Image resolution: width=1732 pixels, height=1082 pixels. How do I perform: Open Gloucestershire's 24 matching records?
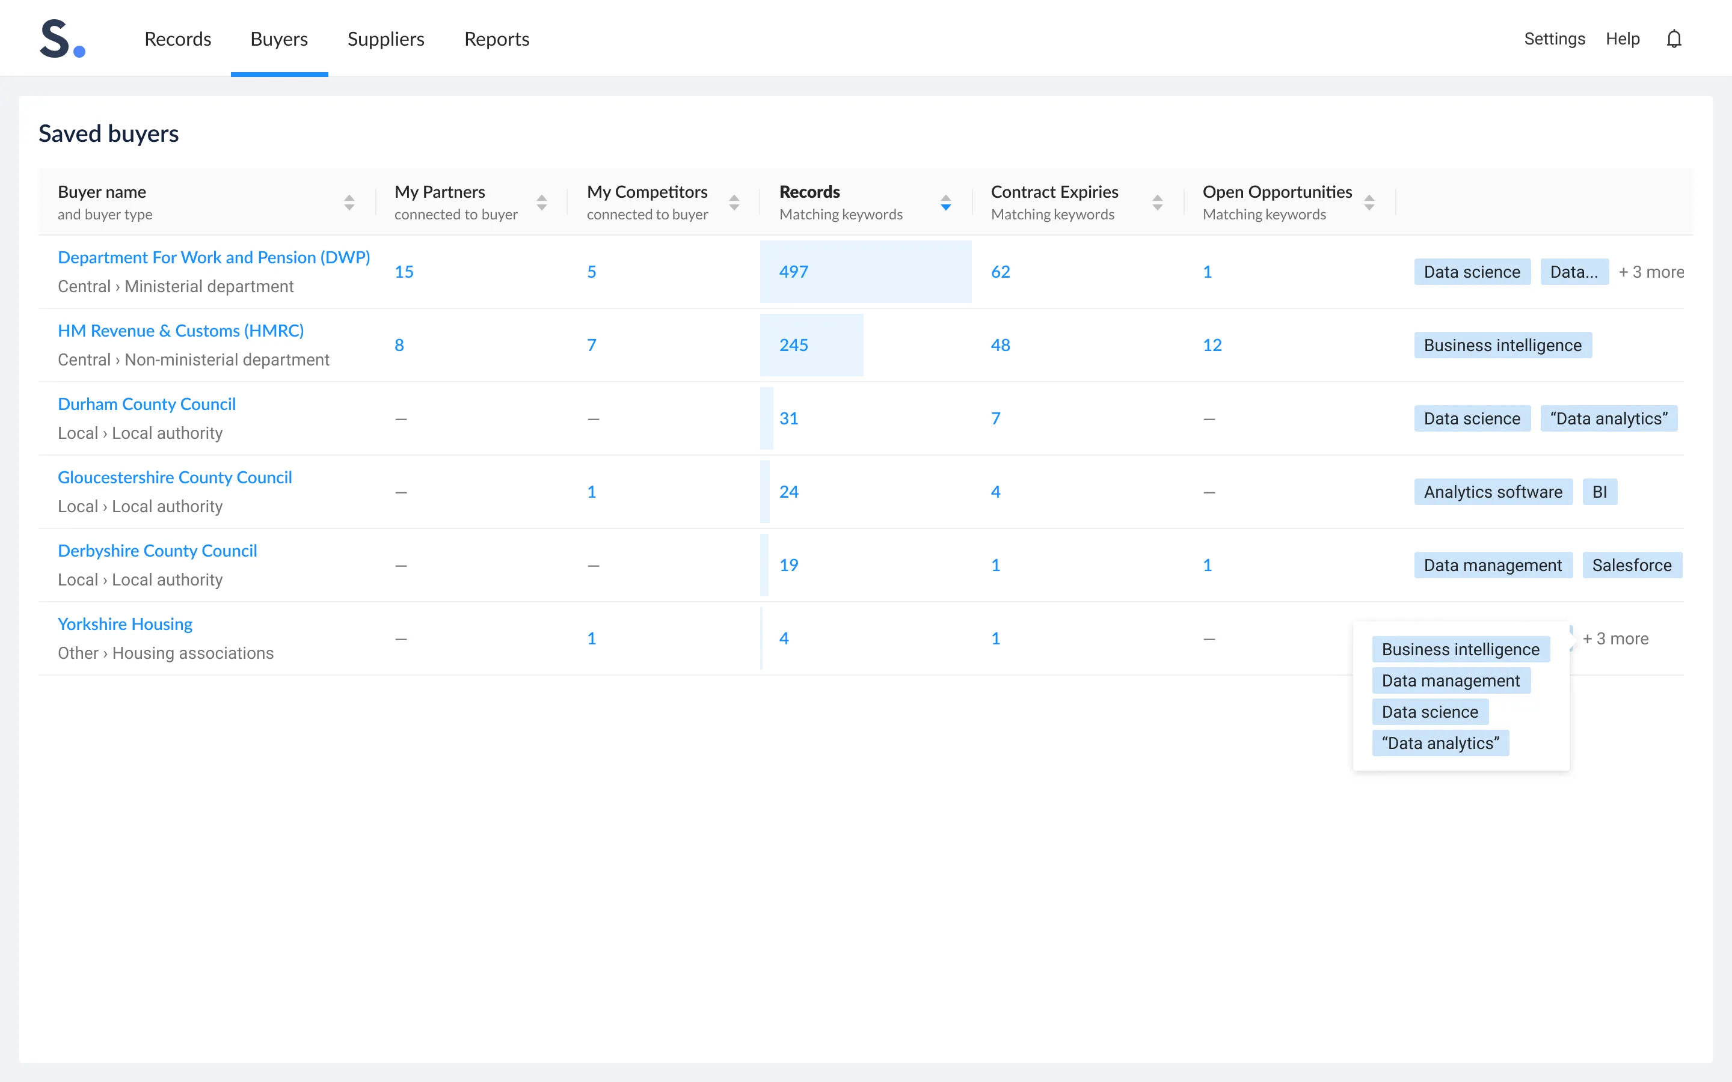click(x=788, y=492)
